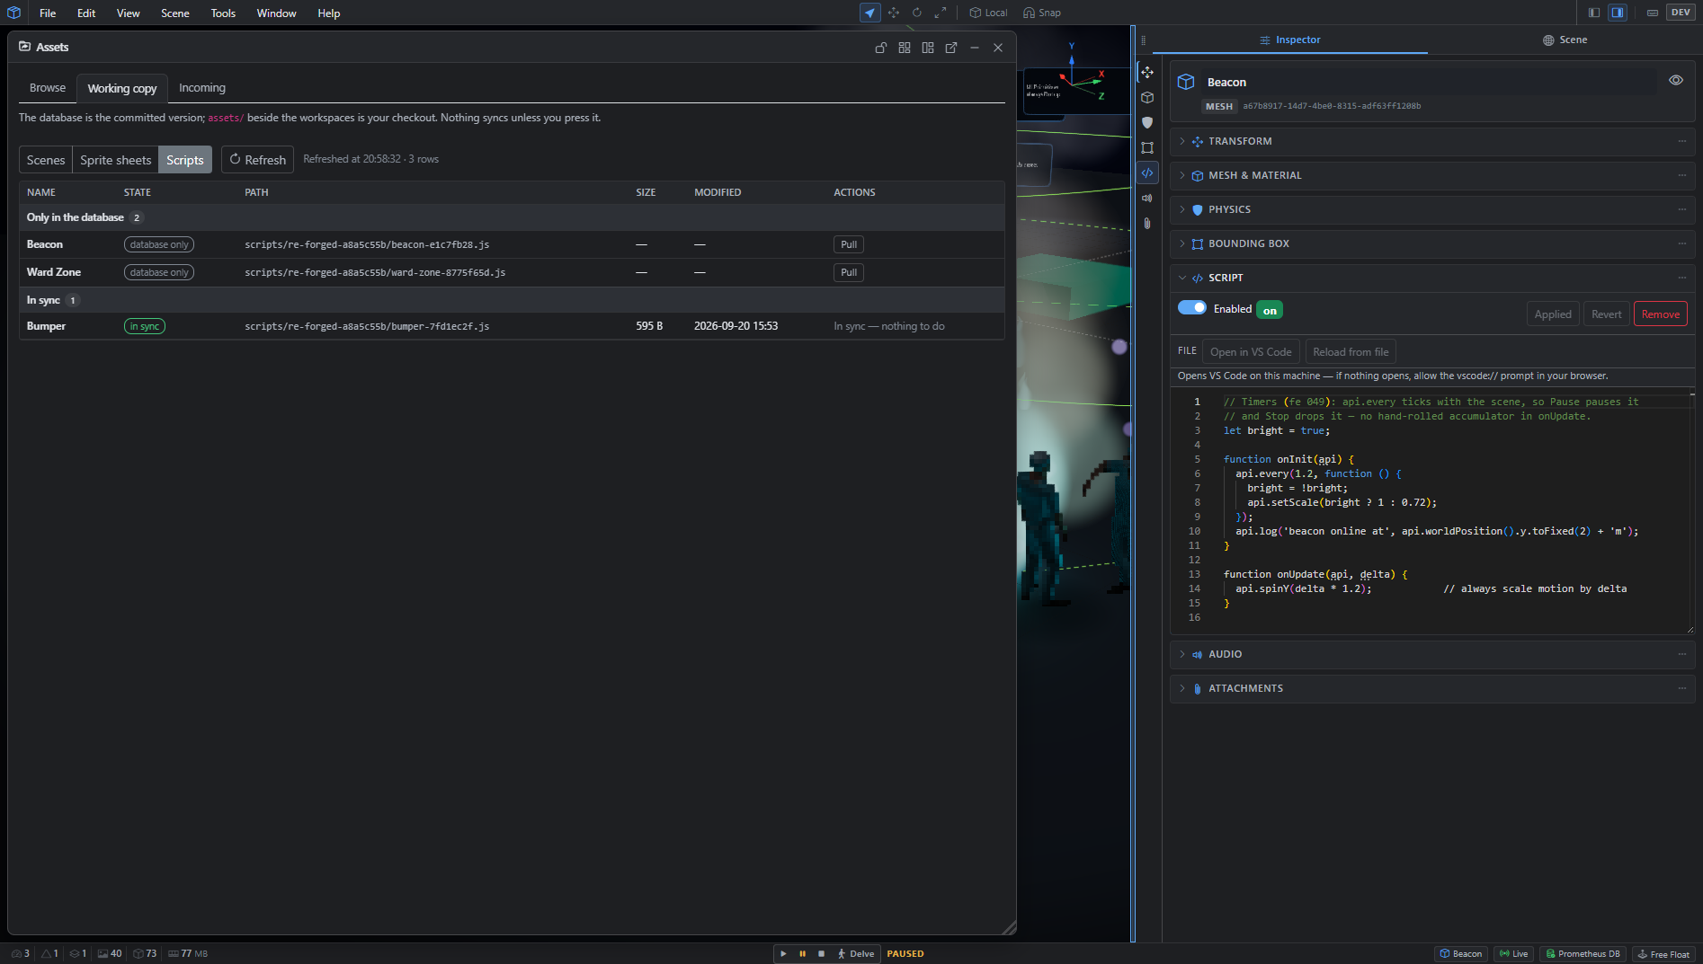
Task: Click the grid layout icon in the Assets header
Action: [x=905, y=48]
